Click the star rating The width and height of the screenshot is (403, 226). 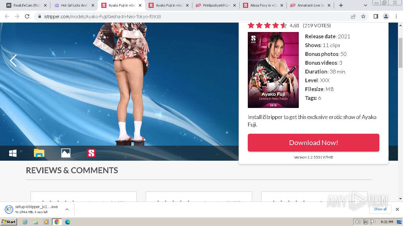(267, 25)
